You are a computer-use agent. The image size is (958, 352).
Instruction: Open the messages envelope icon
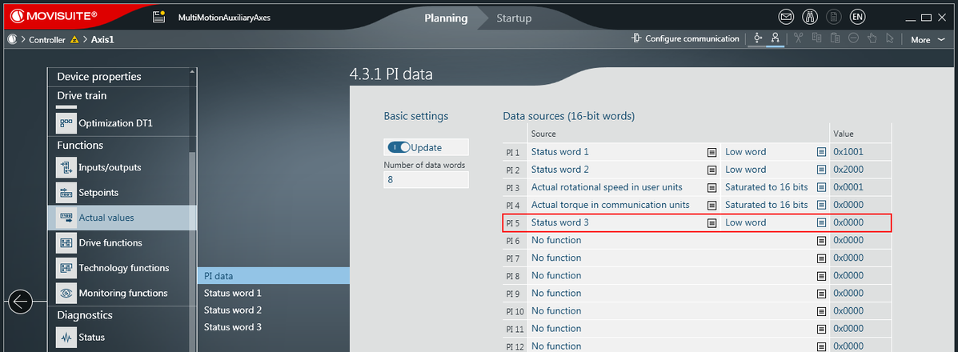[786, 17]
